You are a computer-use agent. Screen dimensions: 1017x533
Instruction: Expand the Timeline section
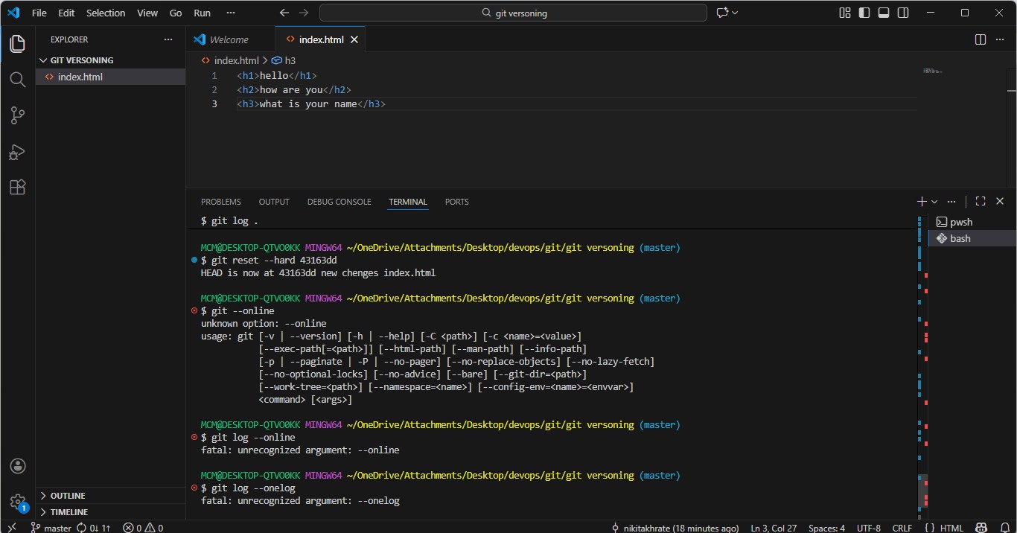click(x=69, y=512)
